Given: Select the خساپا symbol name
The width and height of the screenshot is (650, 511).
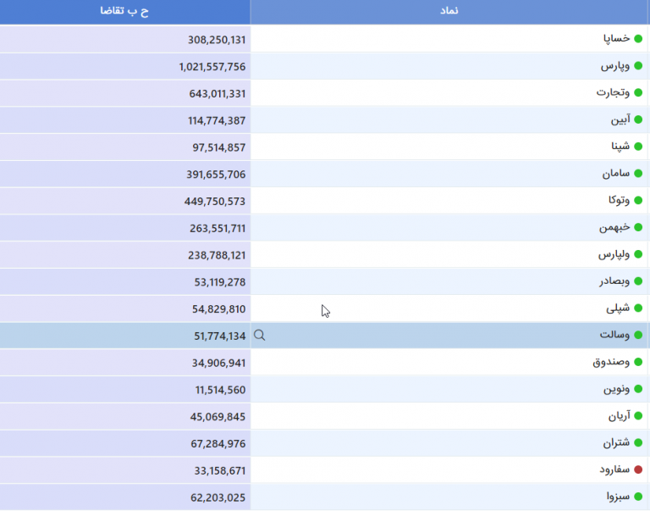Looking at the screenshot, I should 616,39.
